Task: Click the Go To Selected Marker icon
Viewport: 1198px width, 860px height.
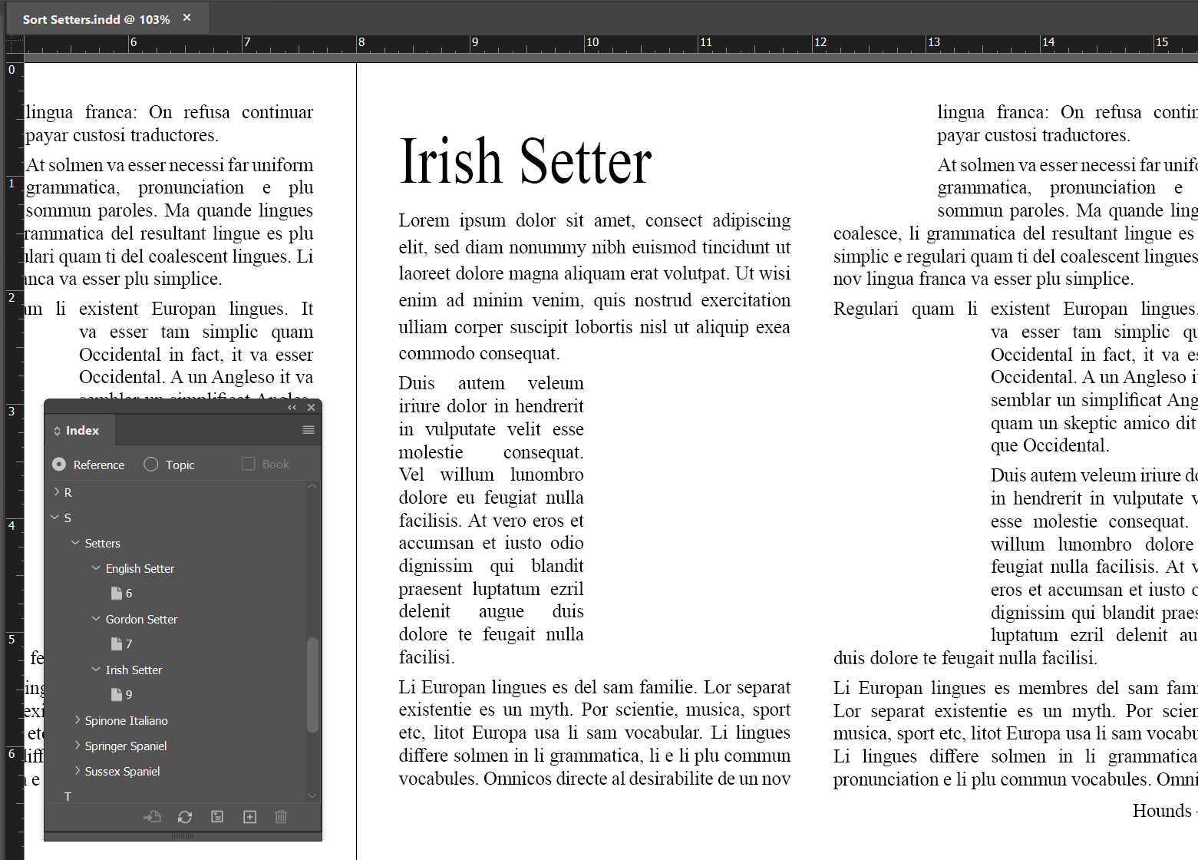Action: pos(152,817)
